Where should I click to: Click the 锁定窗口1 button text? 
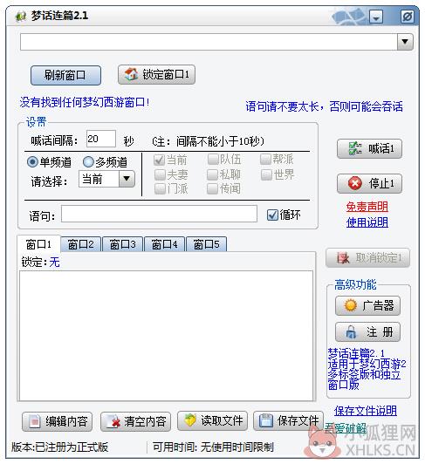[166, 75]
